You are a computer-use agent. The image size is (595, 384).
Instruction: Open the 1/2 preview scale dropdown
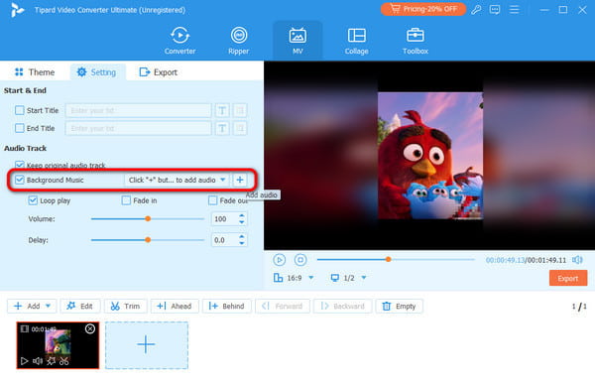point(348,278)
